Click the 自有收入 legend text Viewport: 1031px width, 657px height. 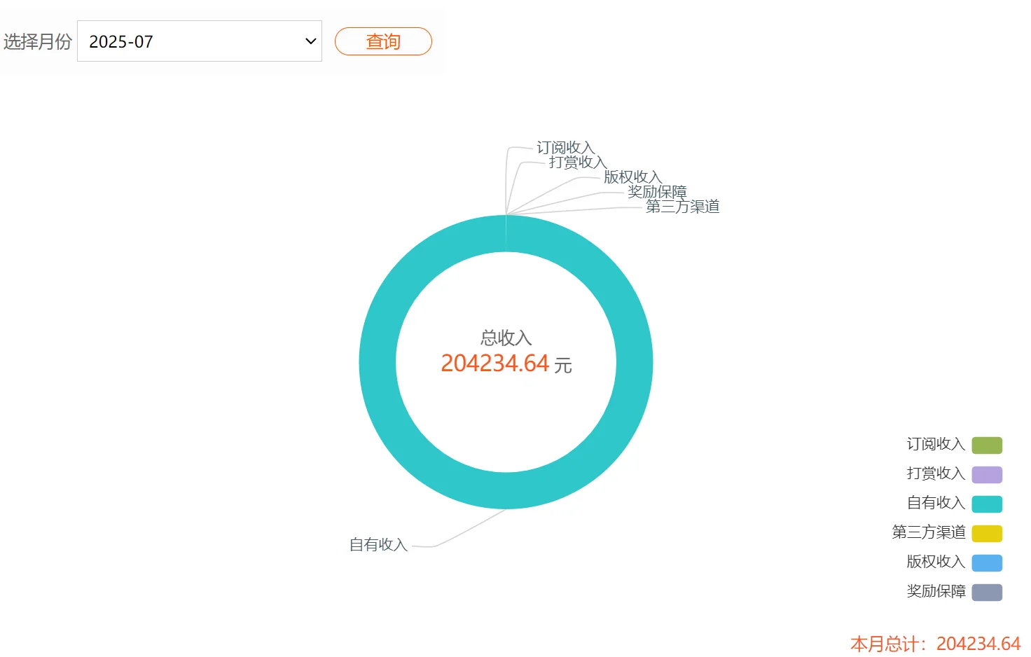[x=936, y=503]
